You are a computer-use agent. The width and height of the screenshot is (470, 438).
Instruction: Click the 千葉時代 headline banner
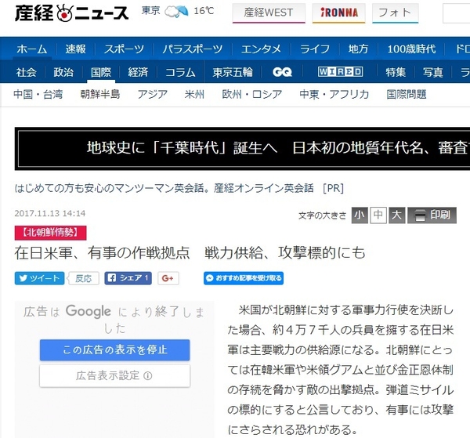(242, 148)
